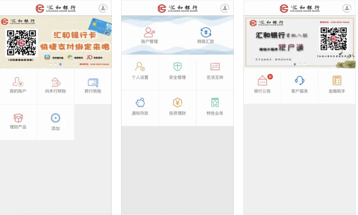This screenshot has width=358, height=215.
Task: Open 银行公告 bank announcements
Action: (x=262, y=84)
